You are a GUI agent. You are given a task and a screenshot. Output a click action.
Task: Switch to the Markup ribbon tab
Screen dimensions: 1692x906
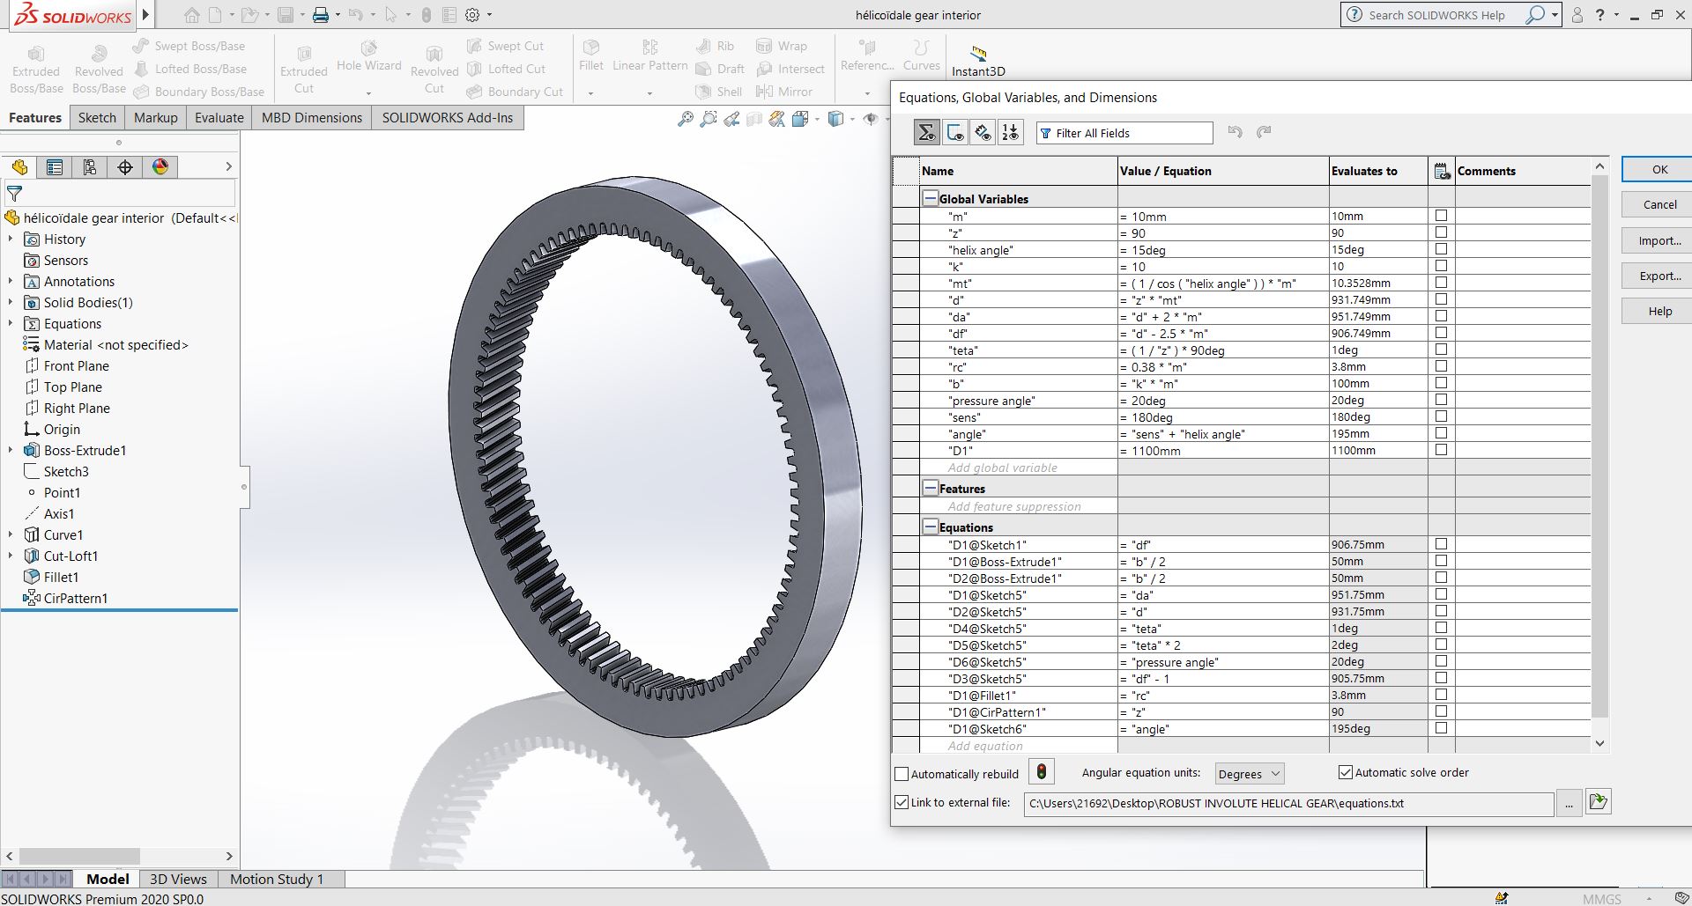point(156,118)
